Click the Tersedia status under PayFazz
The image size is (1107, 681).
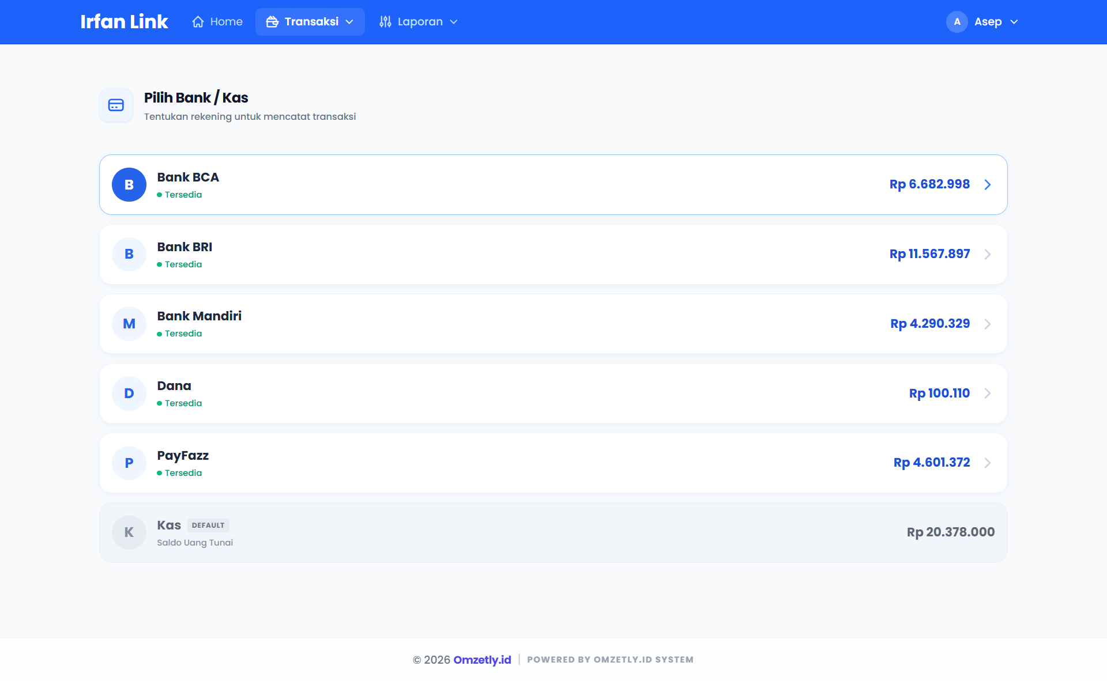179,473
